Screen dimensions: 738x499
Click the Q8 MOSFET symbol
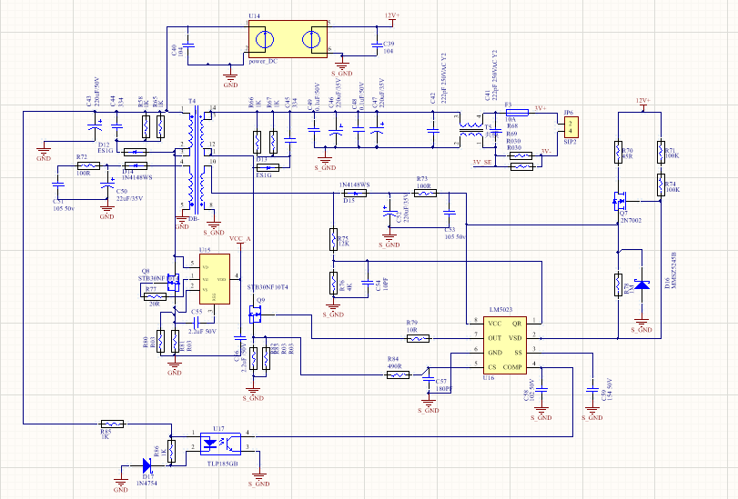[173, 282]
